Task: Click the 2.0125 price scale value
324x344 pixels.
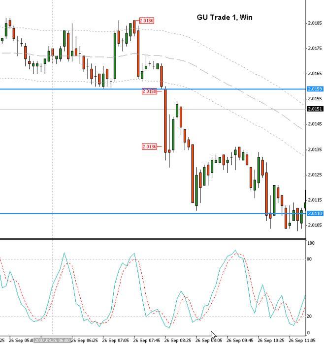Action: tap(315, 175)
